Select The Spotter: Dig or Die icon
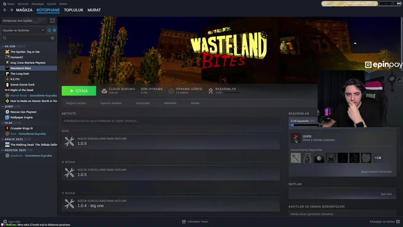 tap(7, 52)
